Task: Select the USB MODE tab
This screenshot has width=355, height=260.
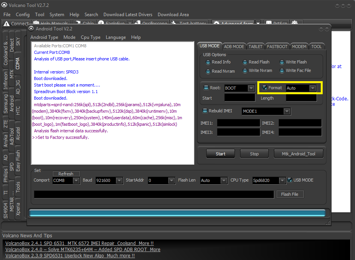Action: pyautogui.click(x=209, y=46)
